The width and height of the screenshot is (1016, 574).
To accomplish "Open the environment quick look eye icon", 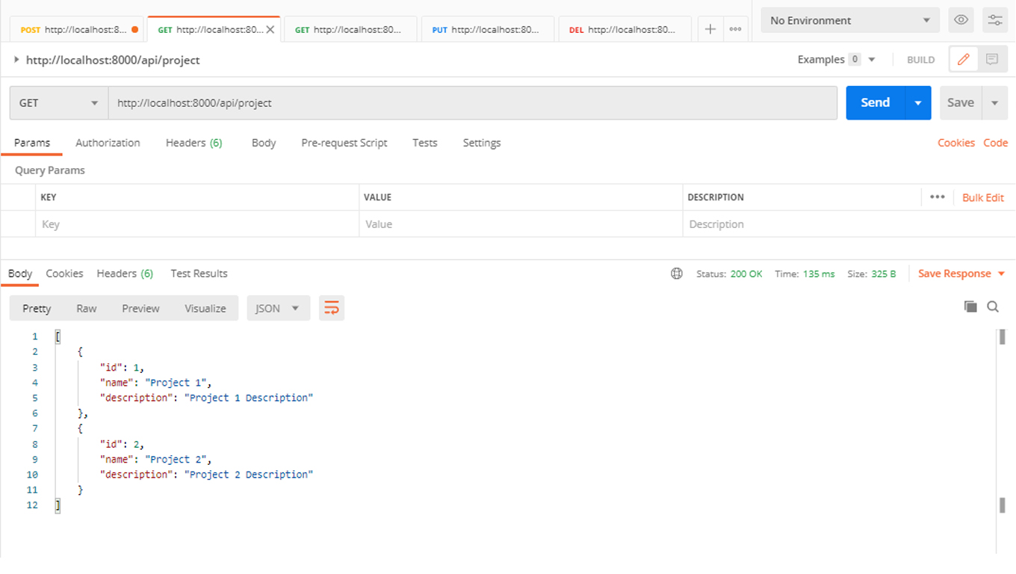I will 961,20.
